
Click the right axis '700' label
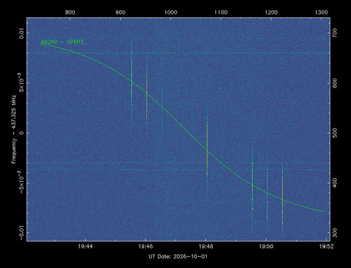click(335, 33)
